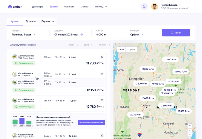Zoom in on the map
Image resolution: width=202 pixels, height=139 pixels.
tap(190, 131)
